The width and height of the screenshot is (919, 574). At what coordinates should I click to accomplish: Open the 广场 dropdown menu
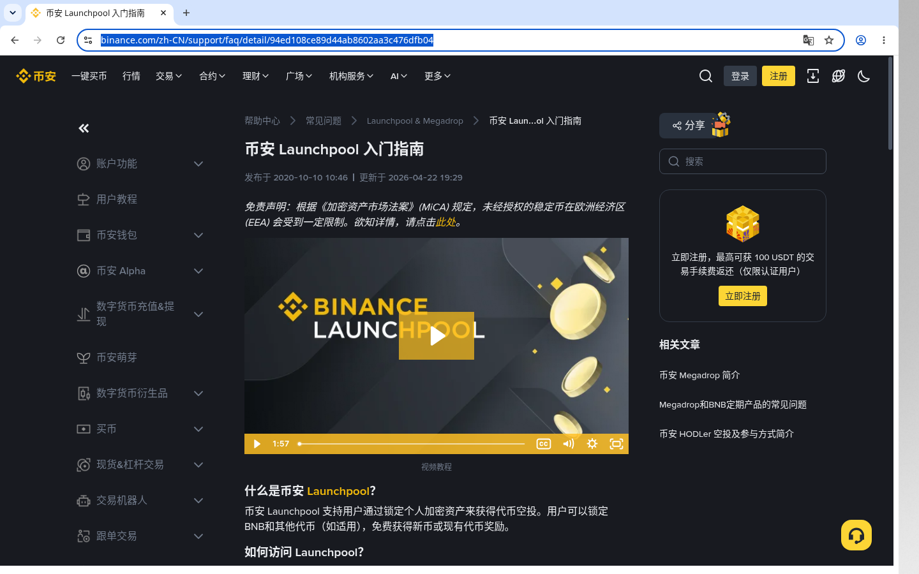coord(299,76)
